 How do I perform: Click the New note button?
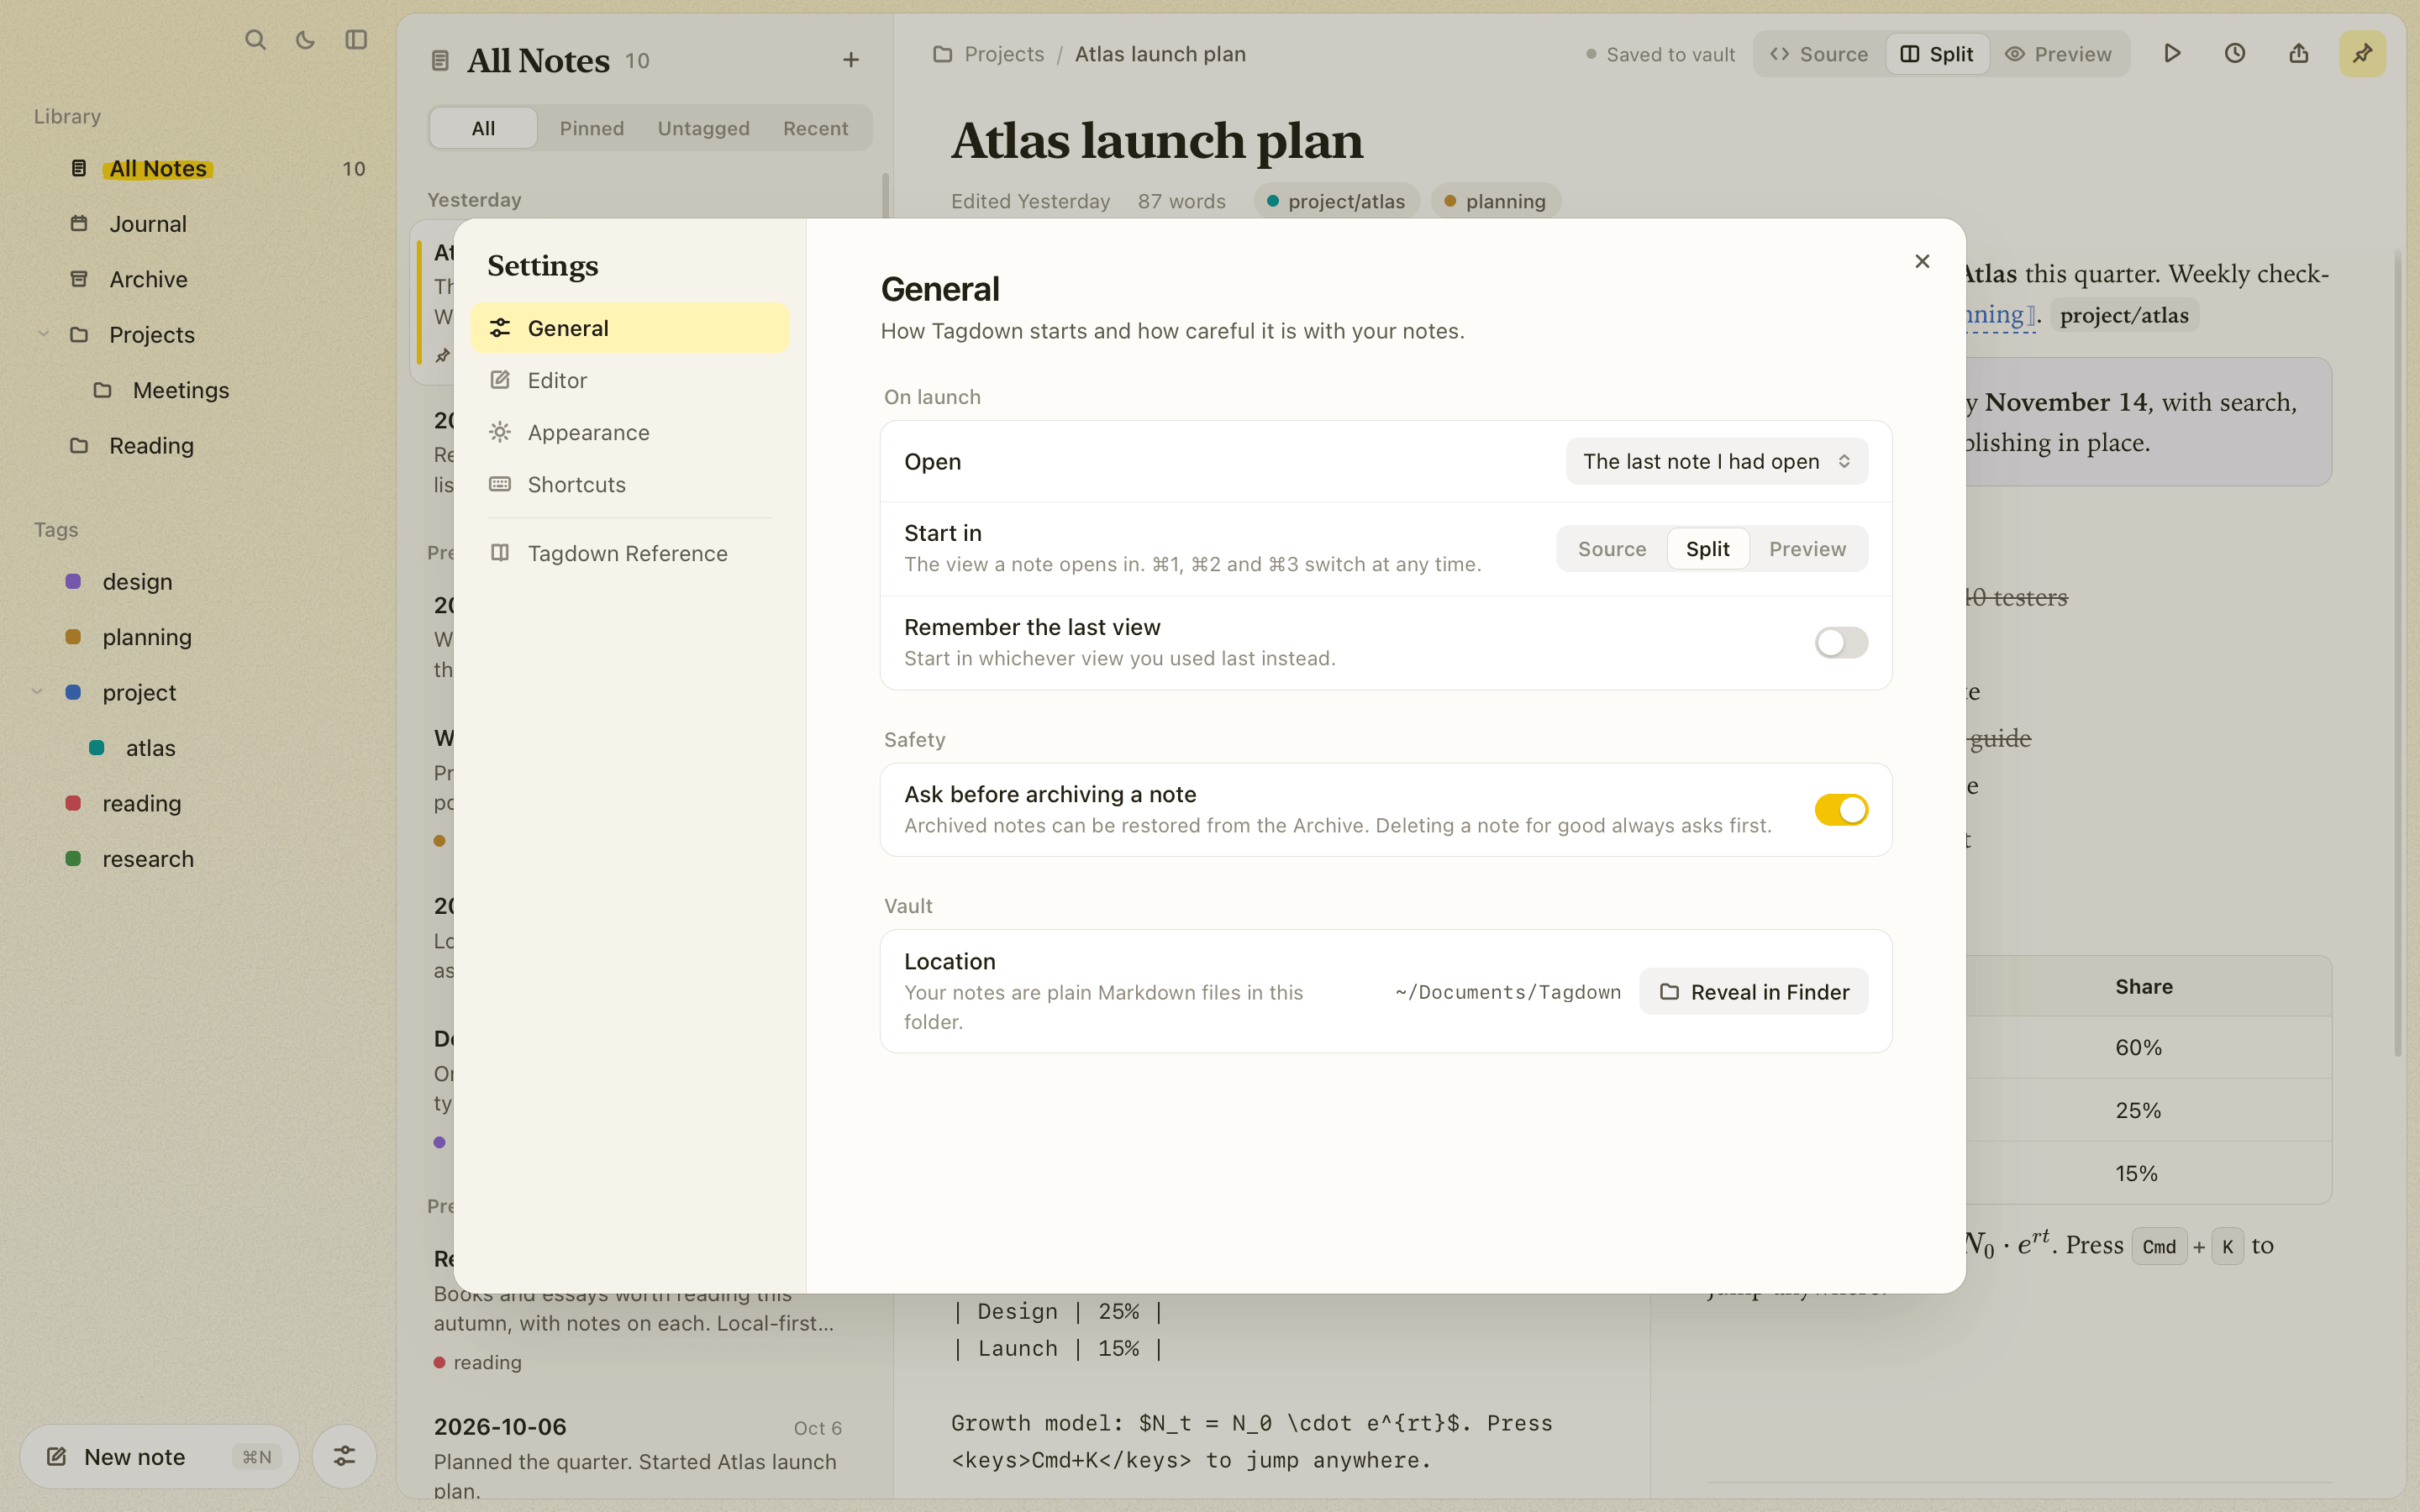click(x=159, y=1457)
